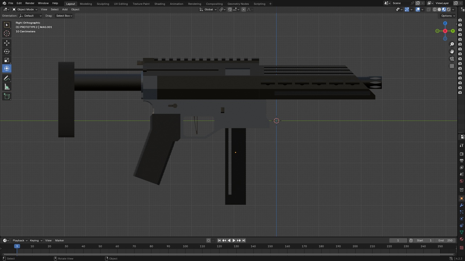Select the Measure tool
Screen dimensions: 465x261
(x=7, y=87)
